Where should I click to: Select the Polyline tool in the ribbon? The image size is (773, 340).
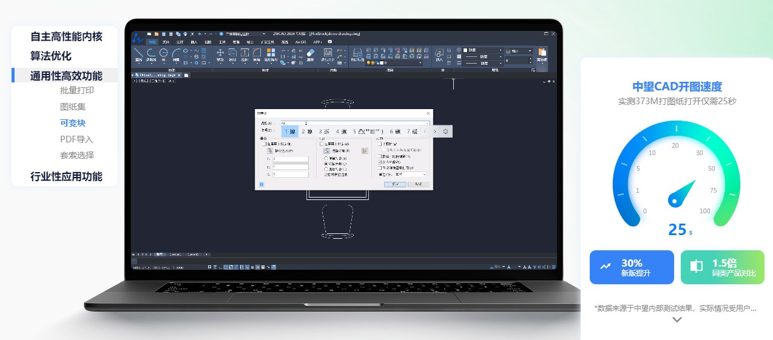[x=152, y=55]
